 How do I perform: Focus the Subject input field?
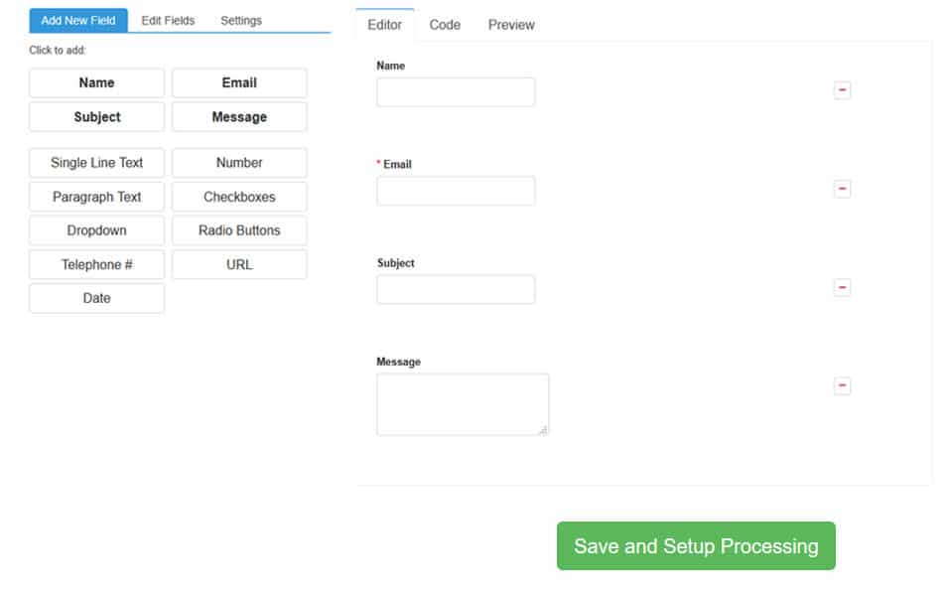(x=456, y=289)
